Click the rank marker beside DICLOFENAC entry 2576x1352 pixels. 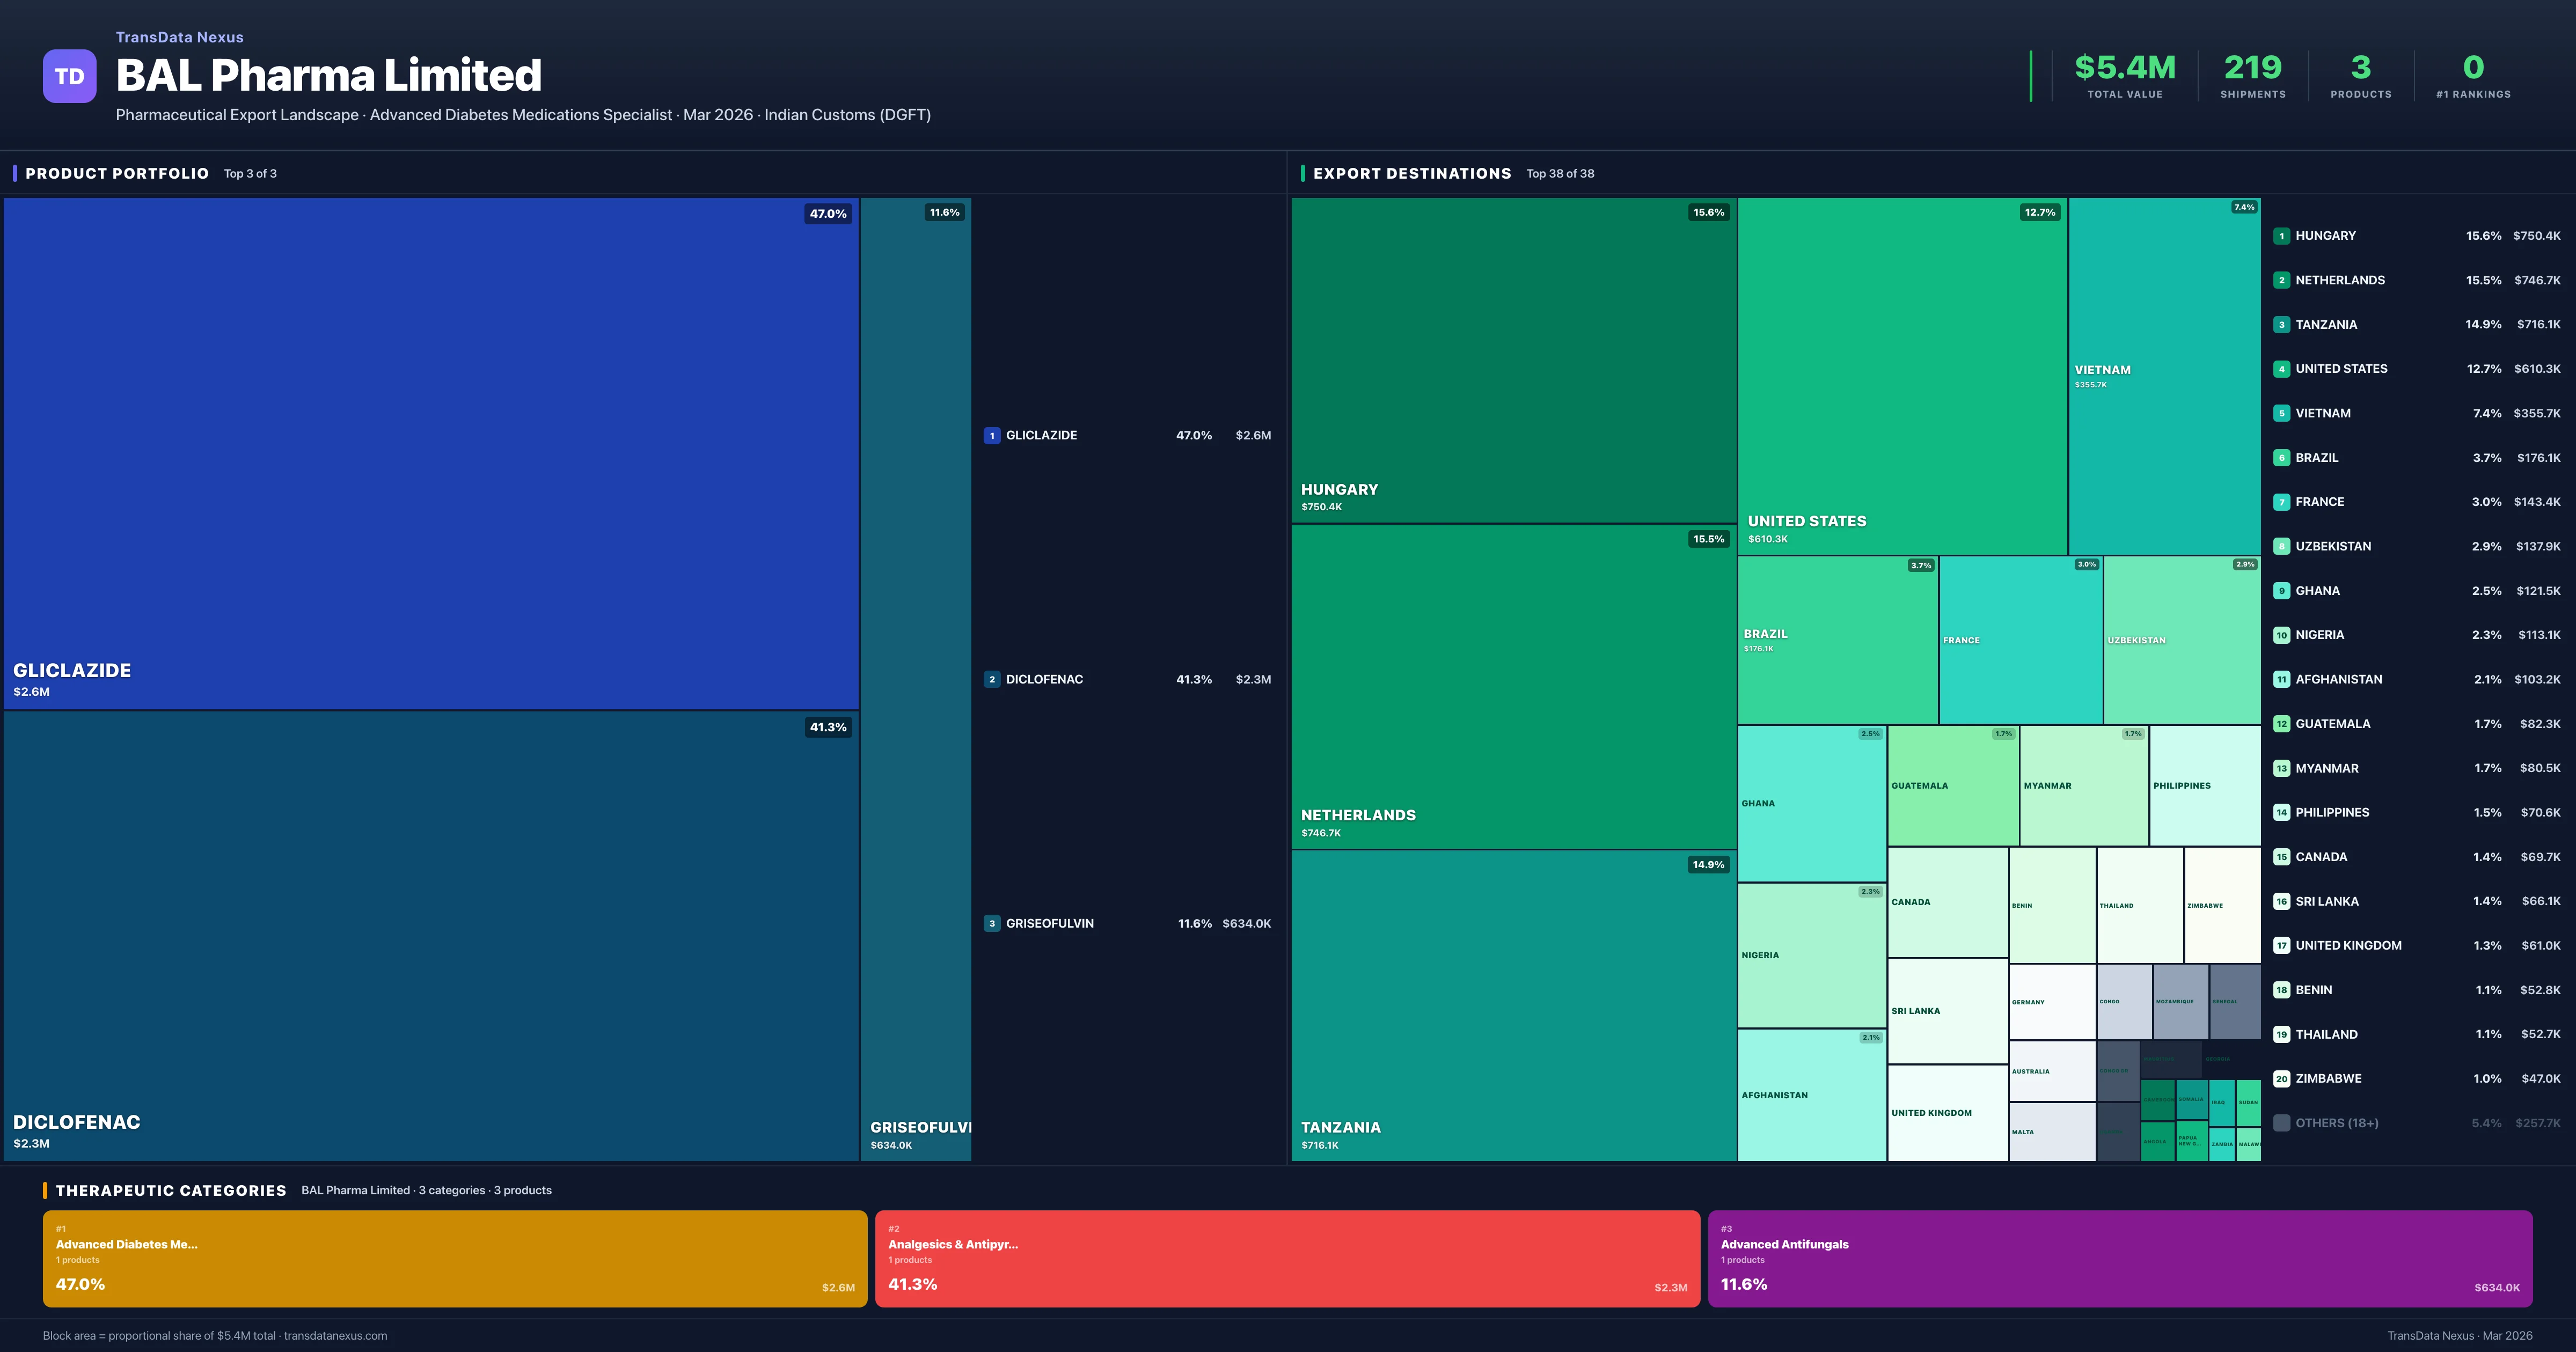[x=992, y=679]
